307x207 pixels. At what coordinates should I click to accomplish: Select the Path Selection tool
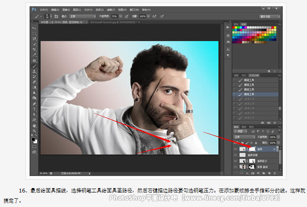34,114
